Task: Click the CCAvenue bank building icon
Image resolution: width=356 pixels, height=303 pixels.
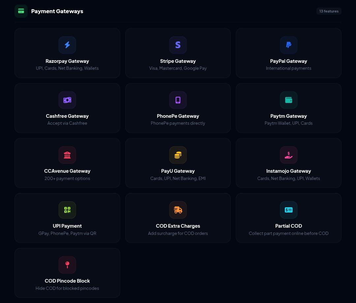Action: 67,155
